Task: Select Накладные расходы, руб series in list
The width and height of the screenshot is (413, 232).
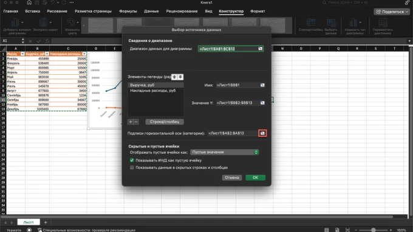Action: pyautogui.click(x=155, y=90)
